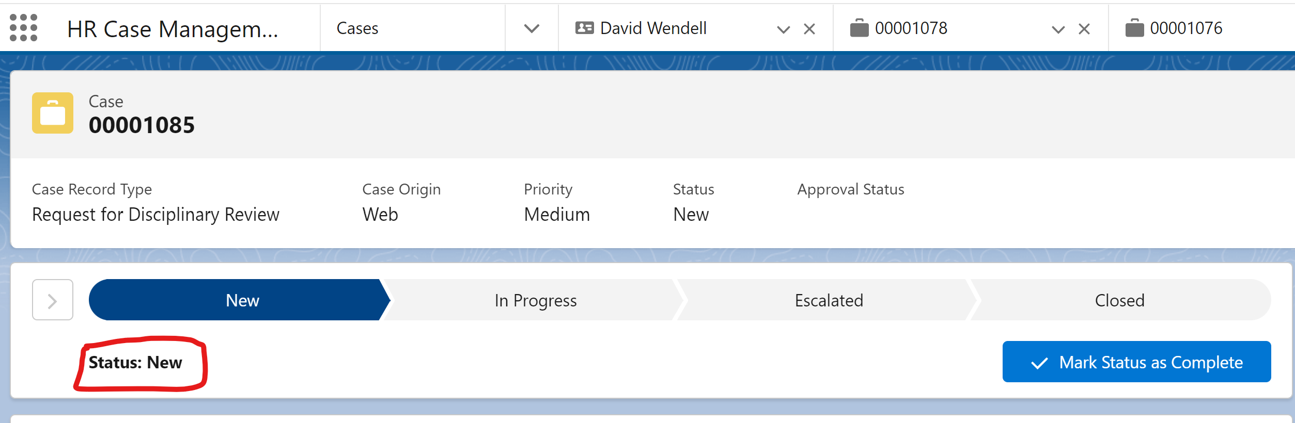This screenshot has width=1295, height=423.
Task: Select the New stage in path
Action: 242,300
